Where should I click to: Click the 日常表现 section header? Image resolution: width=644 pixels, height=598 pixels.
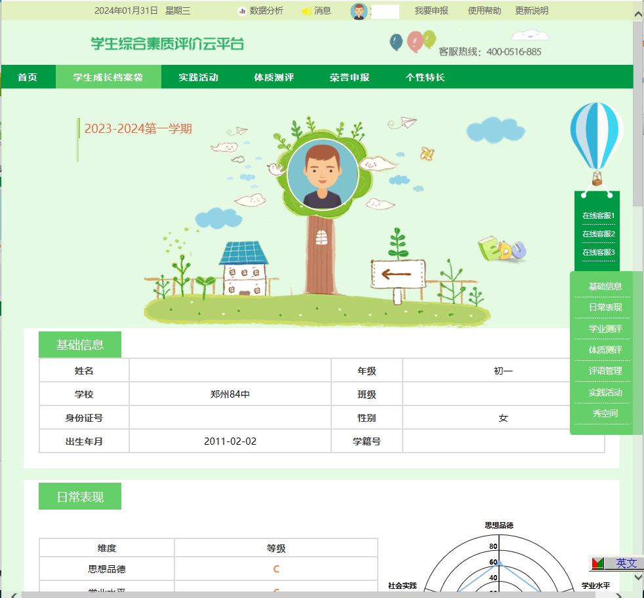point(80,496)
